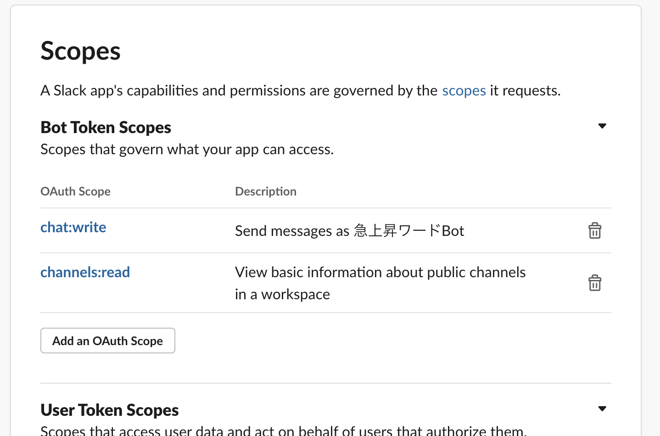Select the User Token Scopes heading
This screenshot has width=660, height=436.
point(110,410)
